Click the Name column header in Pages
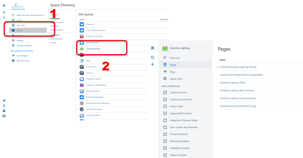The height and width of the screenshot is (158, 303). coord(223,60)
